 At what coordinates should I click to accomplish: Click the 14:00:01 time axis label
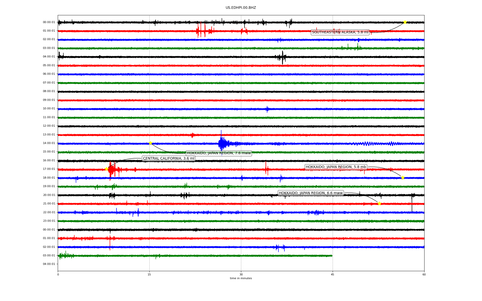pos(49,143)
